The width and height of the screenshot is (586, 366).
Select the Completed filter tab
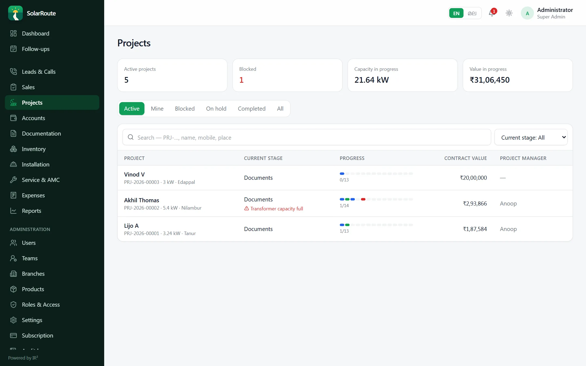[x=251, y=108]
